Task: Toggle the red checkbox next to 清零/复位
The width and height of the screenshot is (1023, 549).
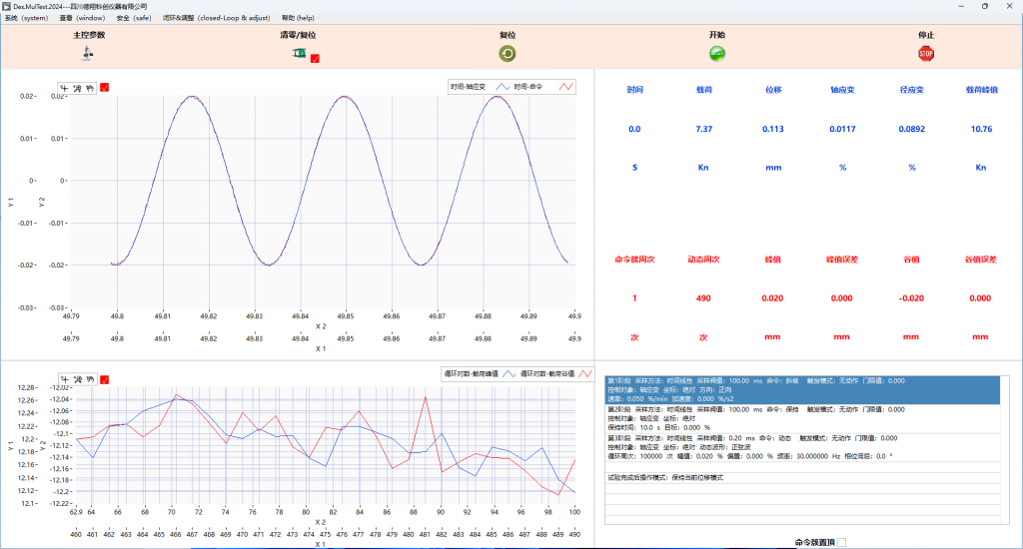Action: tap(315, 59)
